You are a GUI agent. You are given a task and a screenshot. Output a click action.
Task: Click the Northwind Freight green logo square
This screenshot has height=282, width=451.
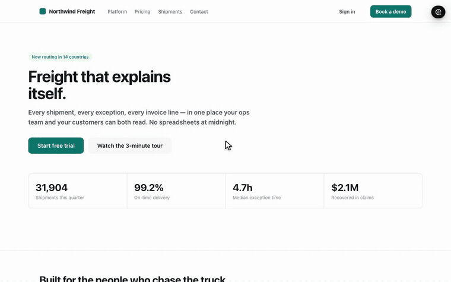[x=43, y=11]
